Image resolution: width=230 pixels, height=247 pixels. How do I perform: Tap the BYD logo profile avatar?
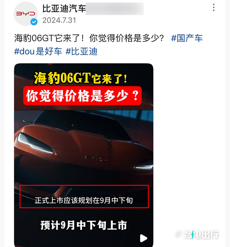(26, 14)
